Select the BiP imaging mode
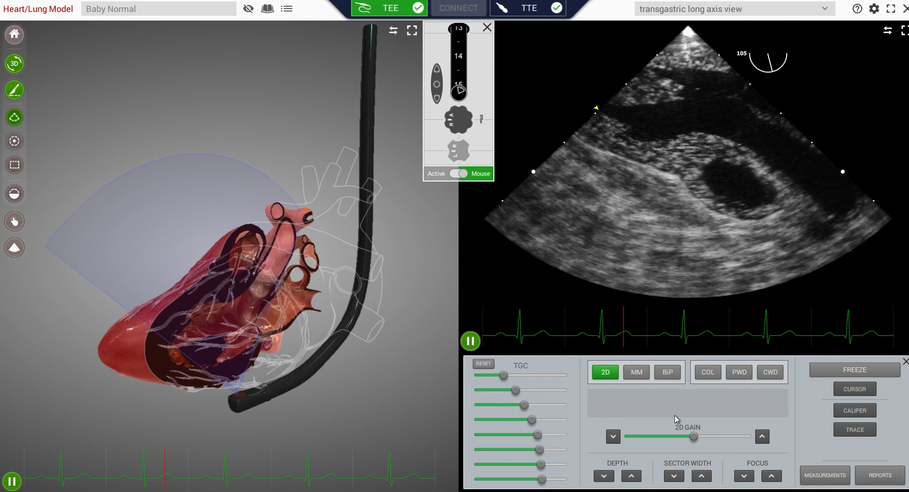This screenshot has width=909, height=492. pos(667,372)
